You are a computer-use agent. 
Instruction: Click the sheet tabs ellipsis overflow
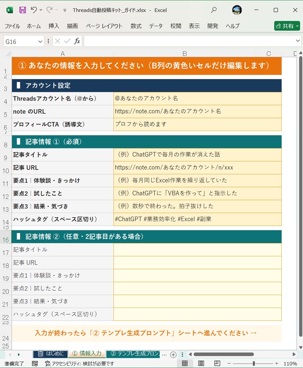[x=164, y=354]
